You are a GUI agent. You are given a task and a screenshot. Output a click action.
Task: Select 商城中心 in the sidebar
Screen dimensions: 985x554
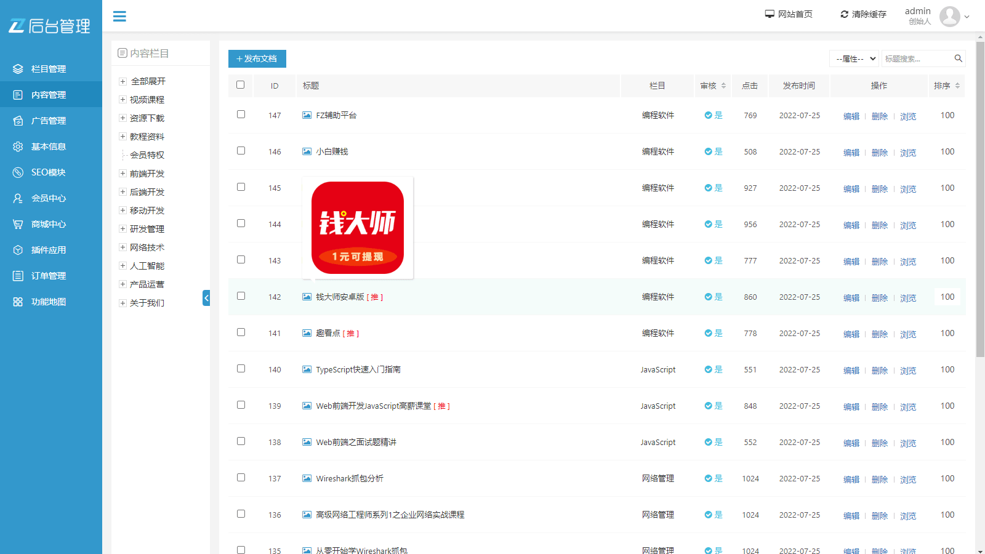pyautogui.click(x=47, y=223)
